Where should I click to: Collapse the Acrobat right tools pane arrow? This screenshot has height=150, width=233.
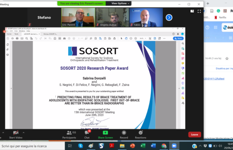pyautogui.click(x=179, y=88)
